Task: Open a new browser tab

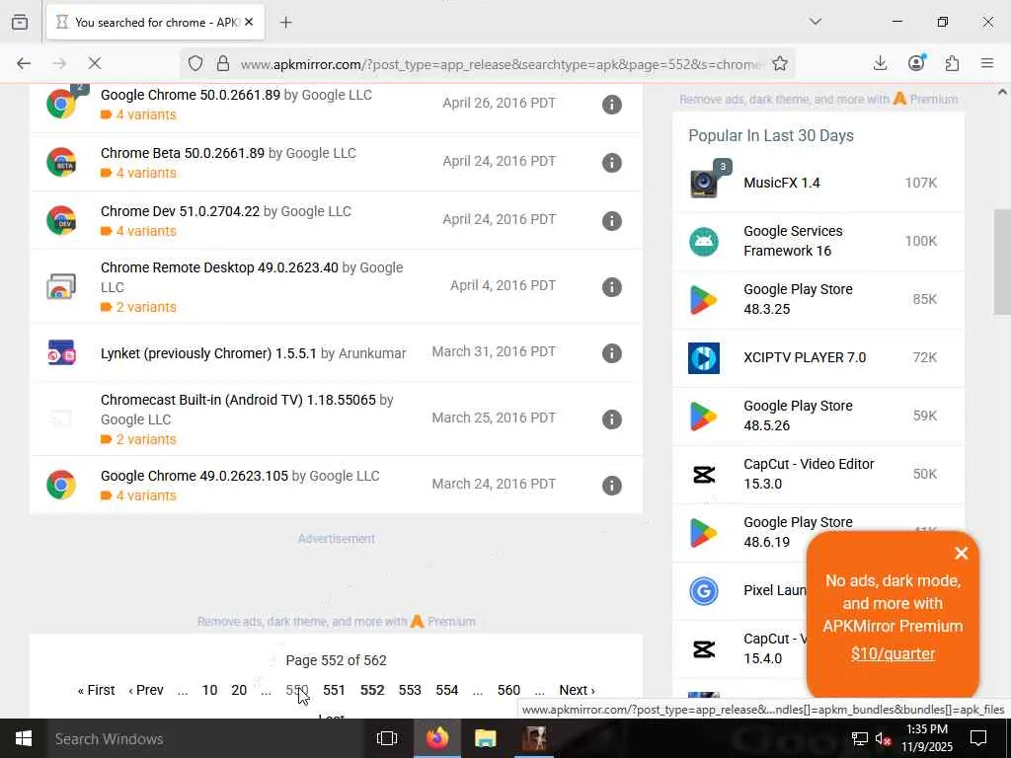Action: (286, 23)
